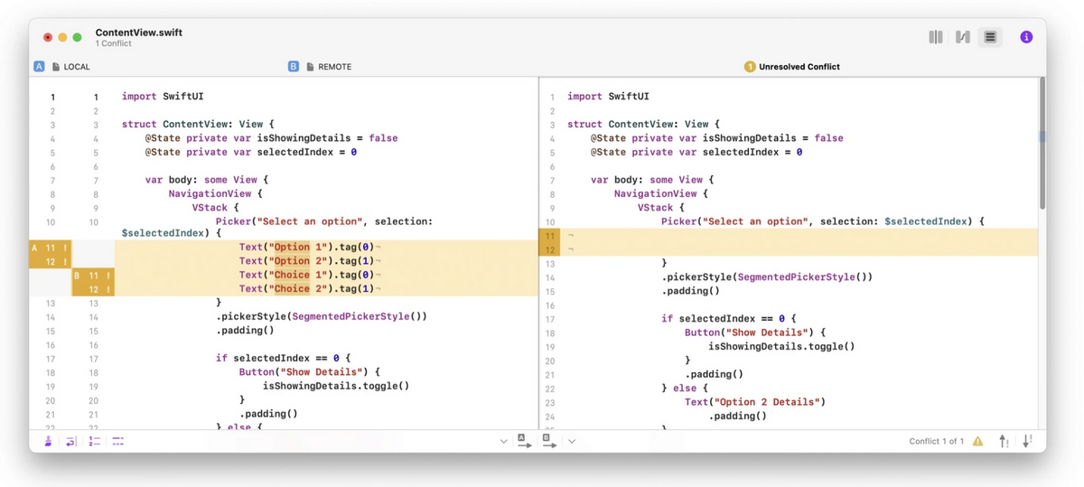Viewport: 1084px width, 487px height.
Task: Jump to next conflict with down arrow
Action: click(x=1027, y=441)
